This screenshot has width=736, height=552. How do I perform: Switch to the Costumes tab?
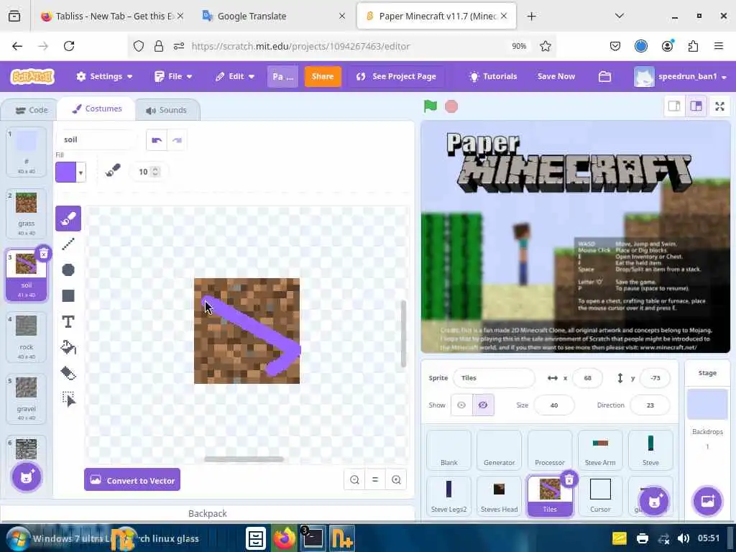97,109
